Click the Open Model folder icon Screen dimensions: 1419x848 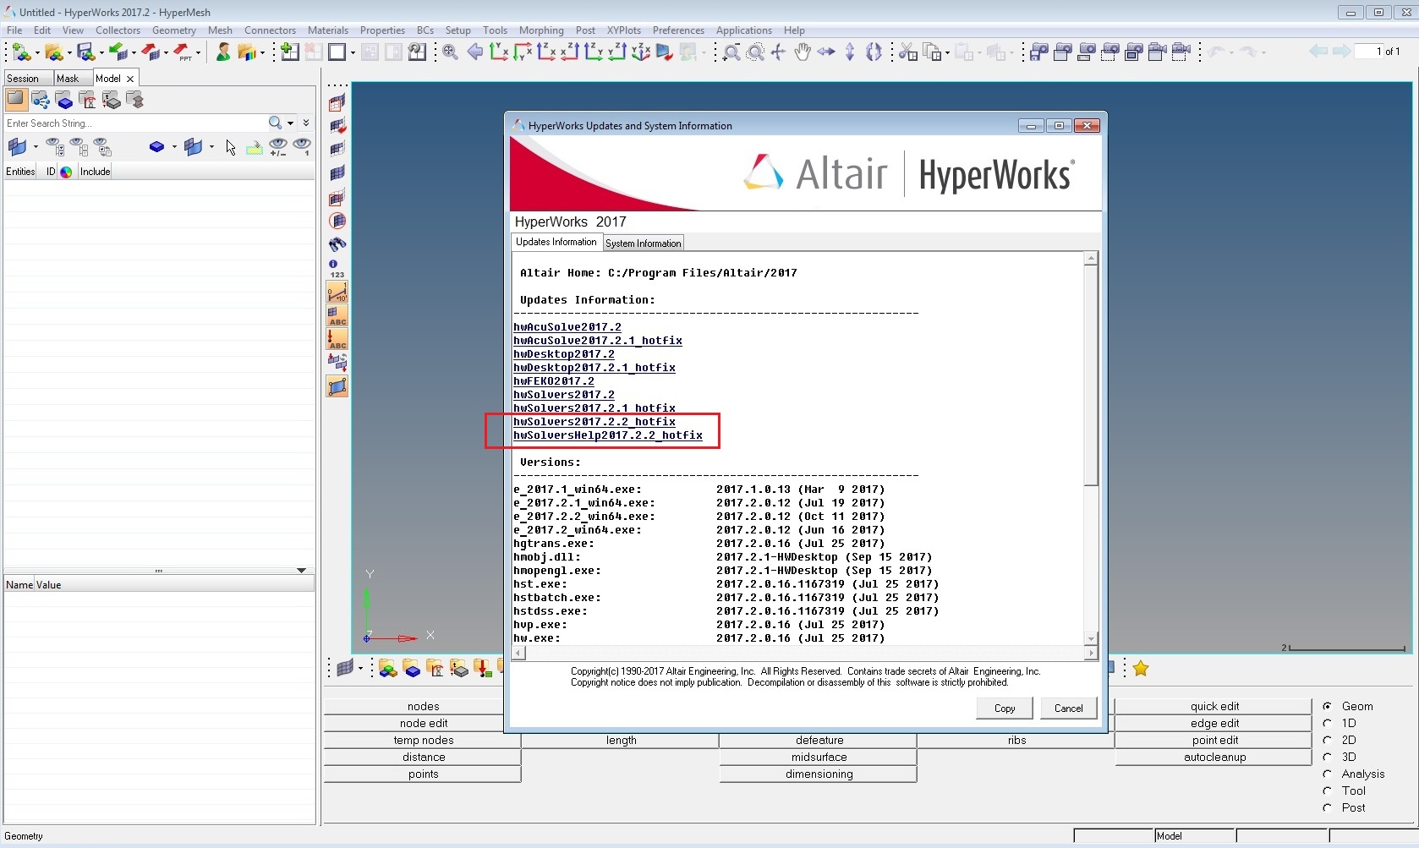coord(53,52)
